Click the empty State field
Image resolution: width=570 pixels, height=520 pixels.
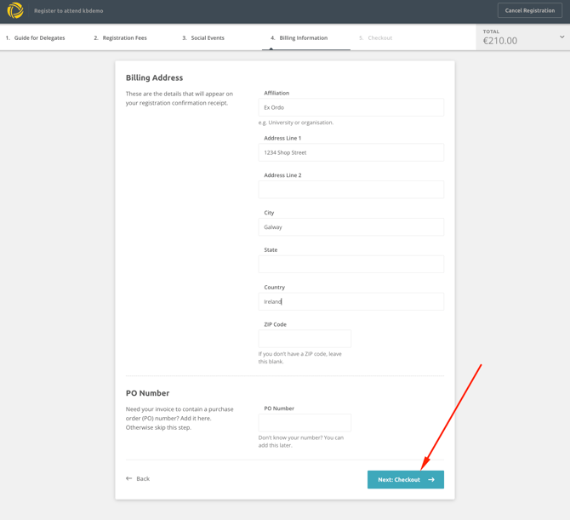[x=351, y=265]
